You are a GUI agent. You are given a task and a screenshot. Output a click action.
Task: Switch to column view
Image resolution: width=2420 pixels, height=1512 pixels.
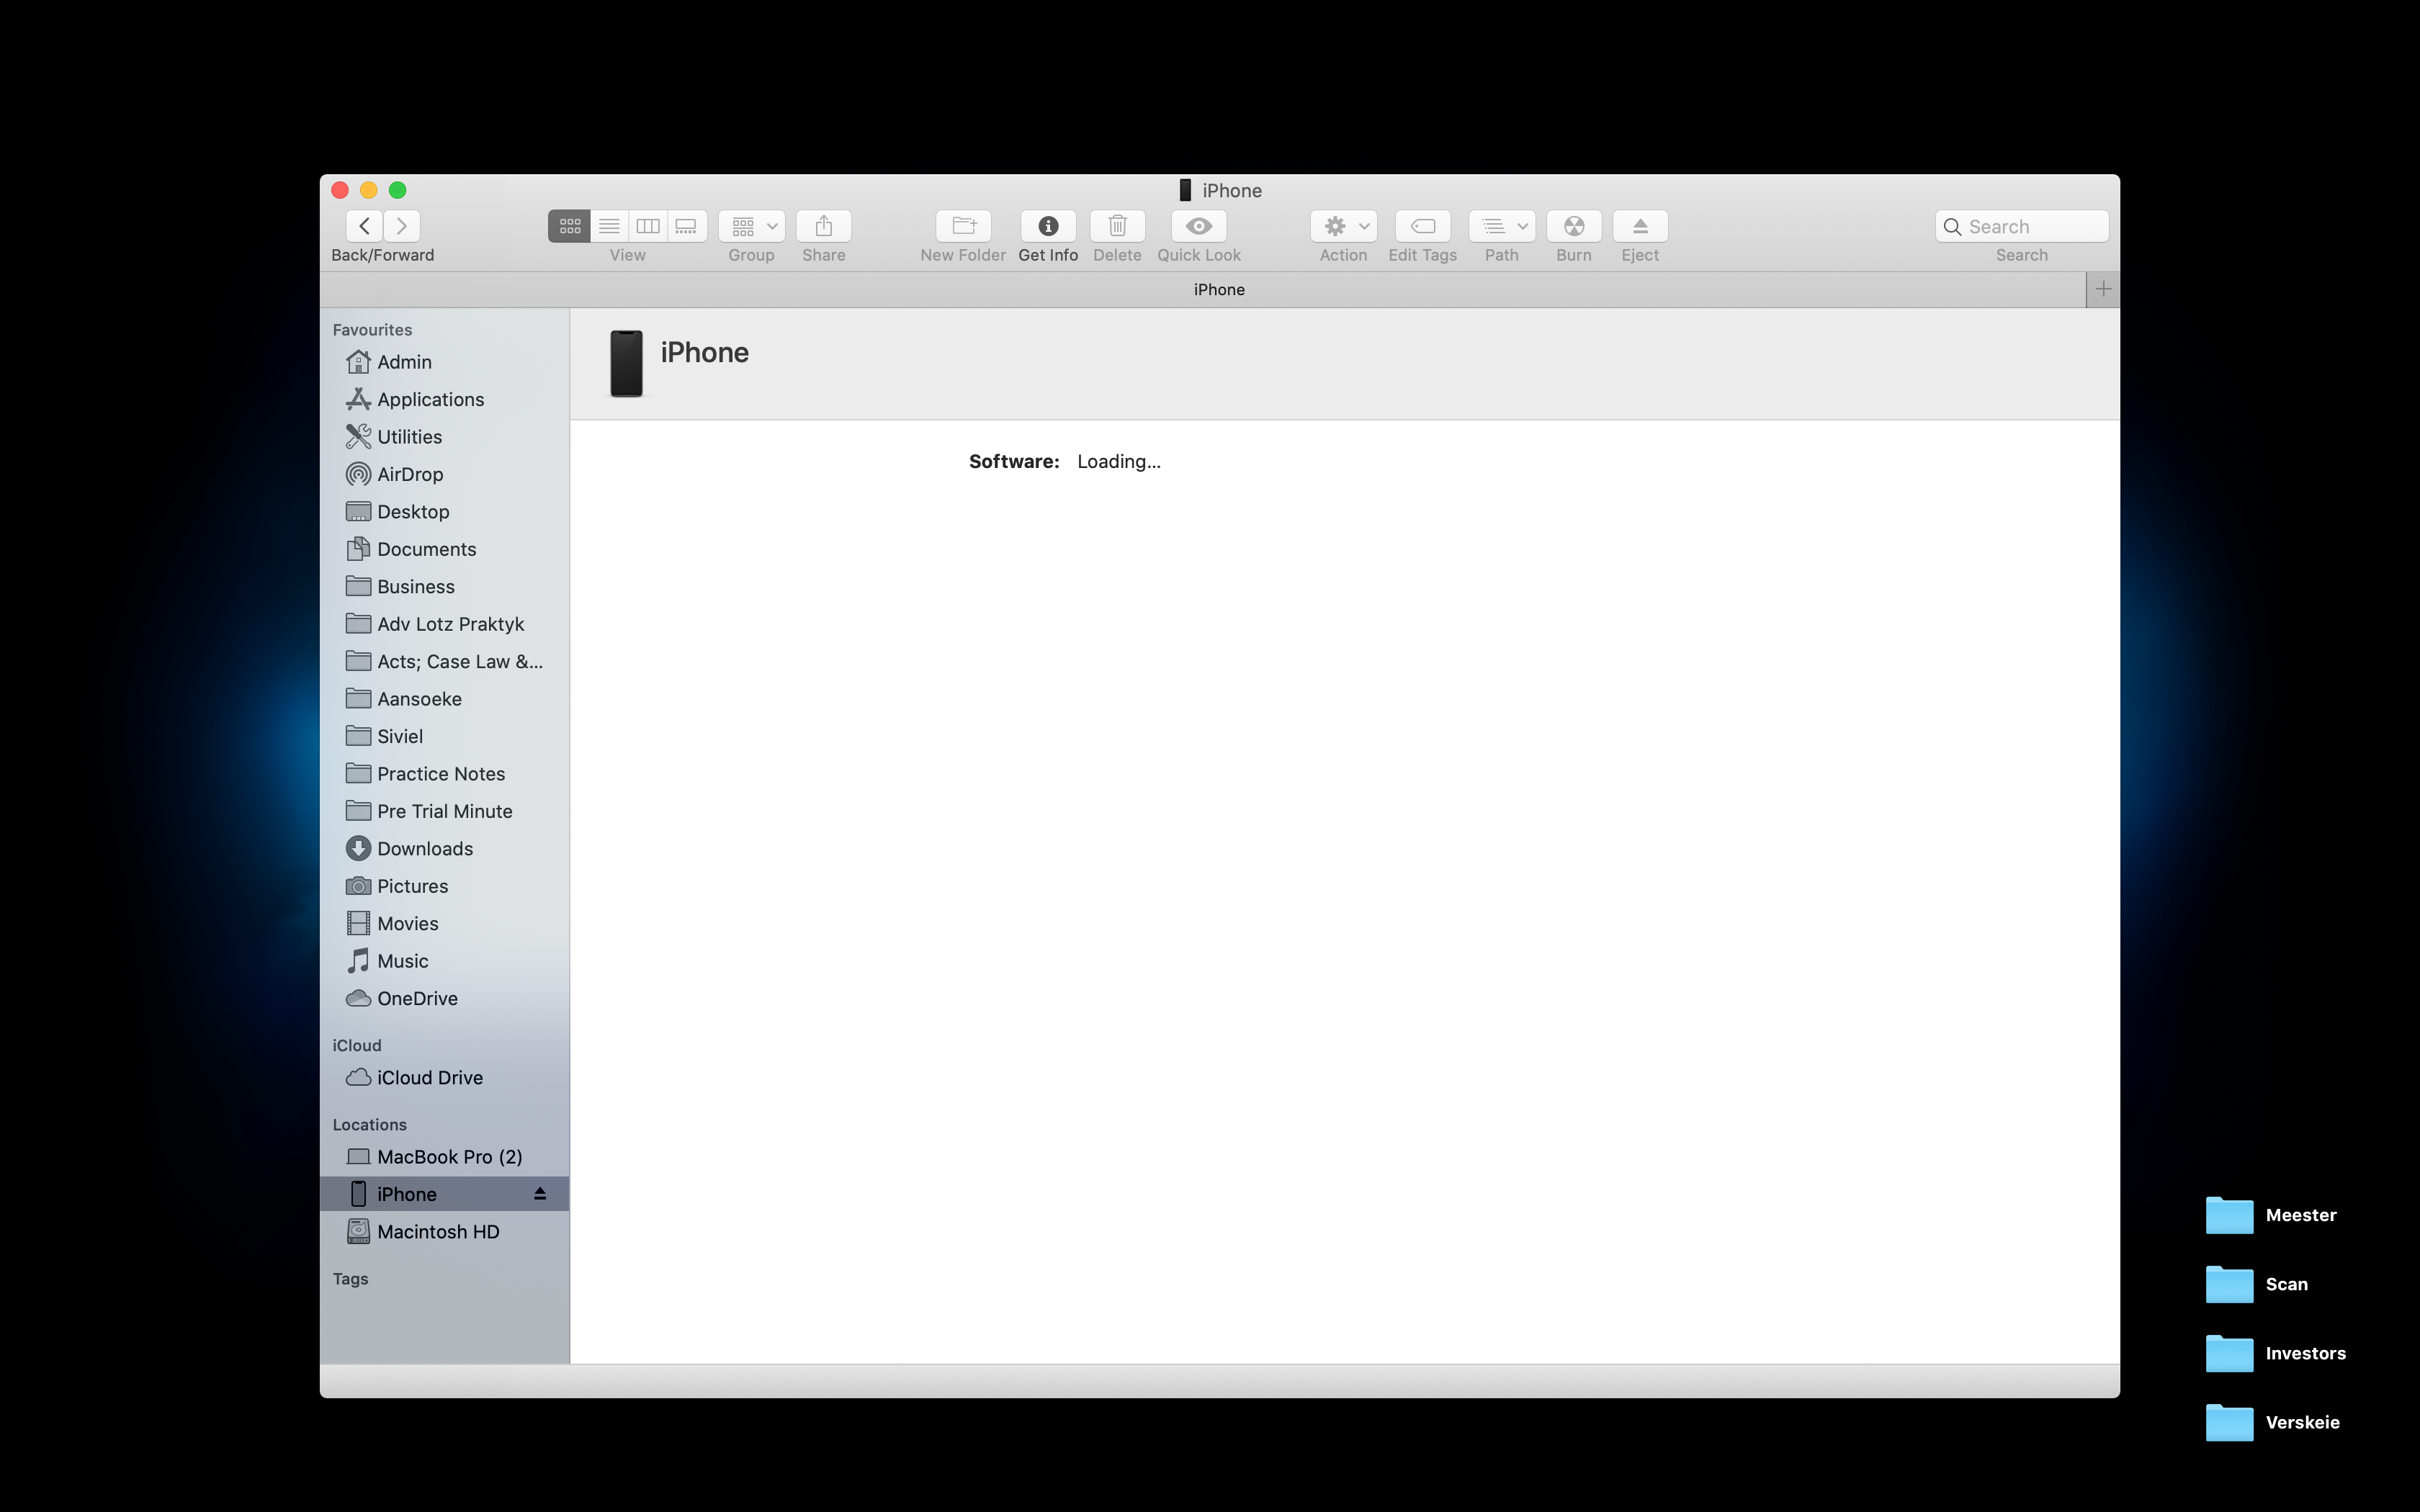[x=648, y=226]
